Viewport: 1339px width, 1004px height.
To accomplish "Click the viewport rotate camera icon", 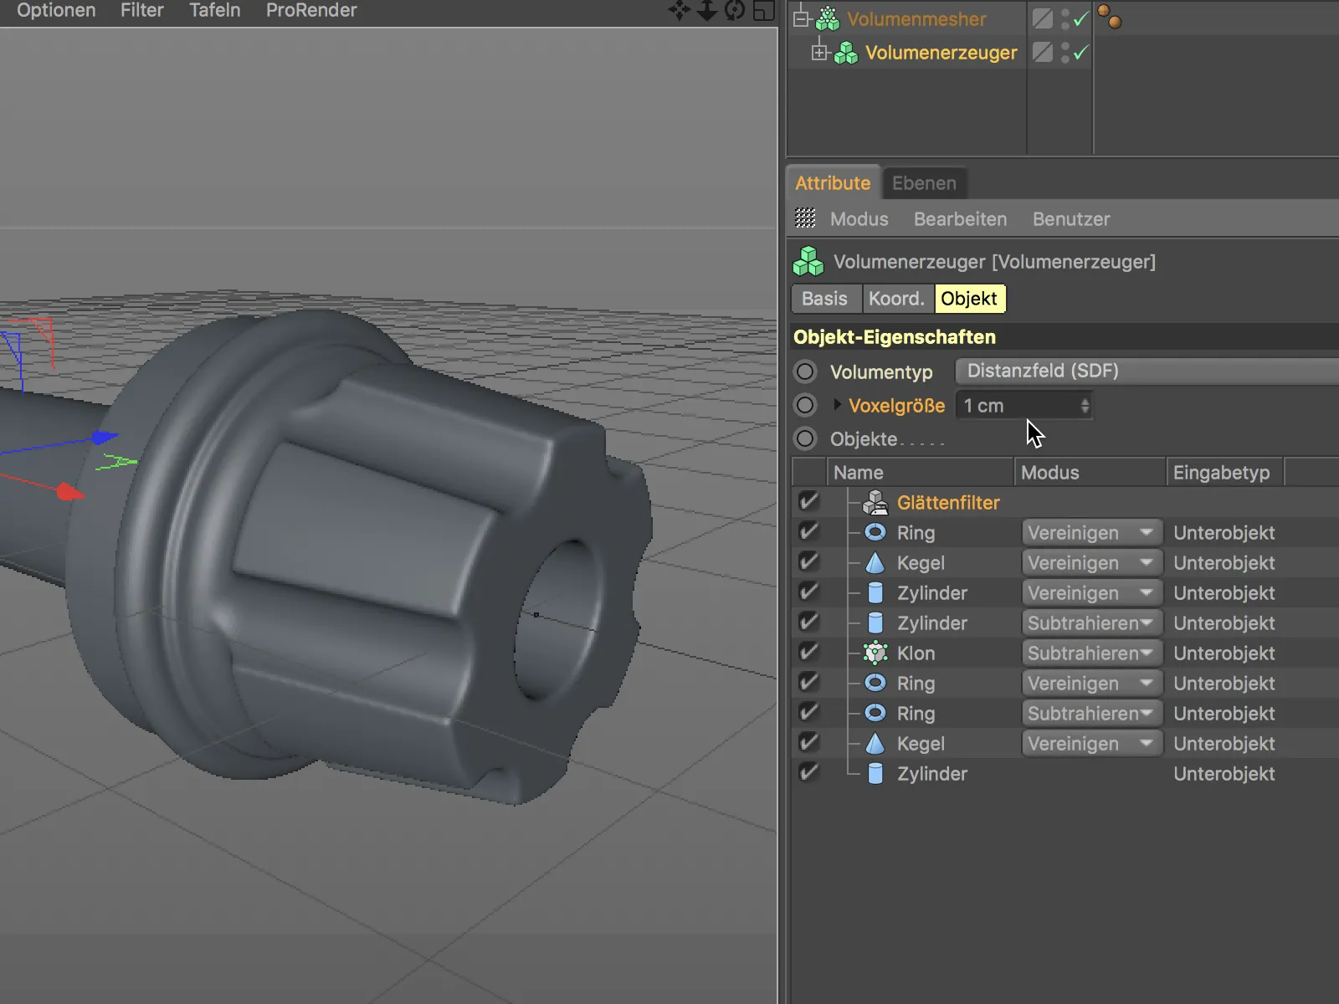I will coord(735,11).
